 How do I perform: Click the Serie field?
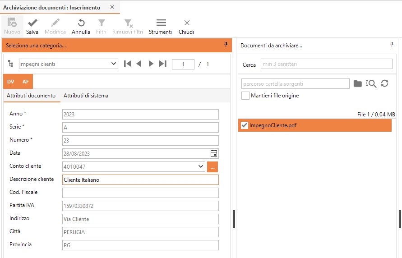140,127
